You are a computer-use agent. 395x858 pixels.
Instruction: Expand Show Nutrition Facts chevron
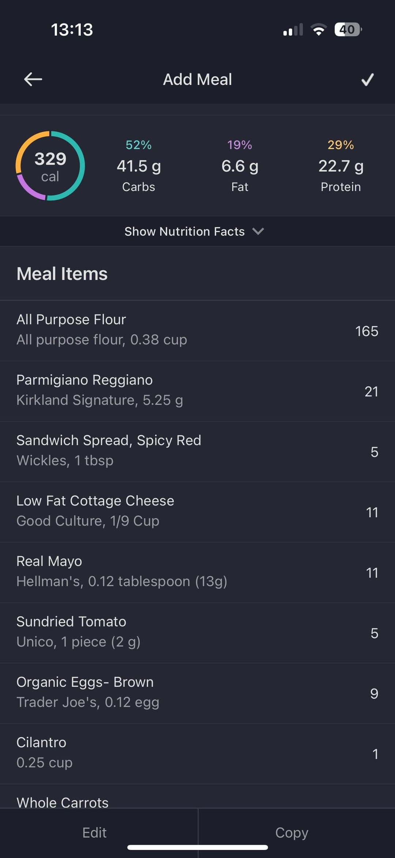(258, 231)
